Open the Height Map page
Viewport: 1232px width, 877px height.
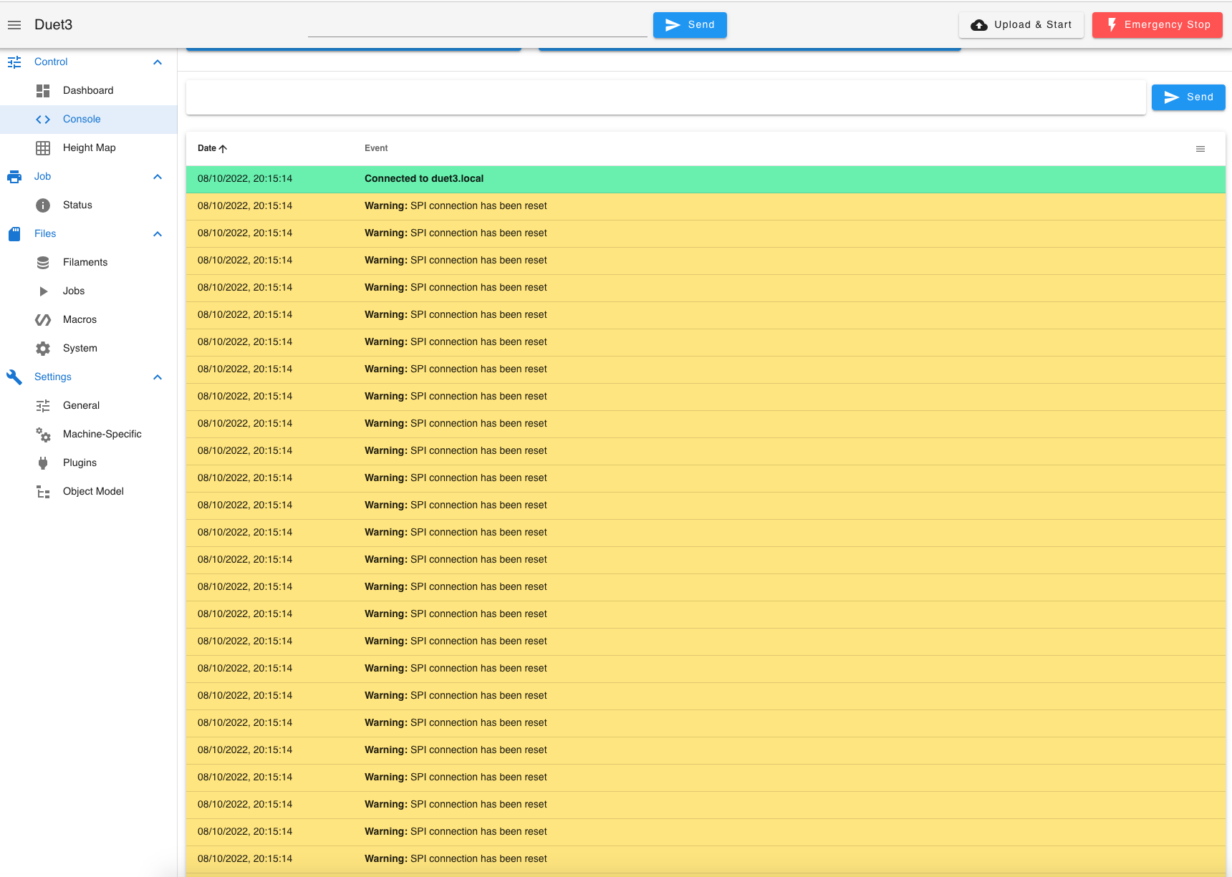pyautogui.click(x=88, y=148)
